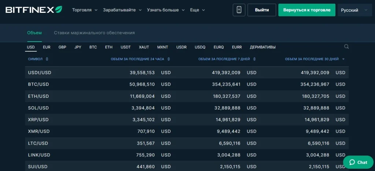Click 30-day volume value 180,327,705
Viewport: 375px width, 171px height.
pyautogui.click(x=315, y=96)
